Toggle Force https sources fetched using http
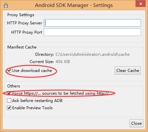The image size is (148, 132). click(x=9, y=93)
